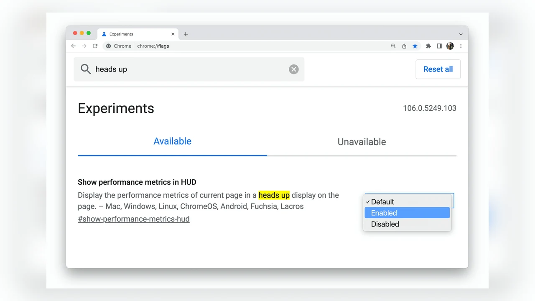Reload the chrome://flags page
The height and width of the screenshot is (301, 535).
[95, 46]
